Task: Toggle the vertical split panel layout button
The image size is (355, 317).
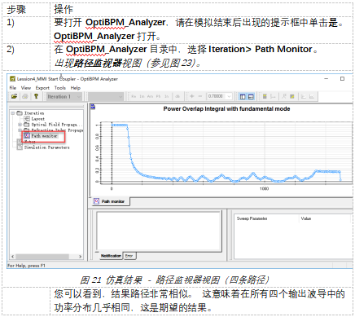Action: 243,96
